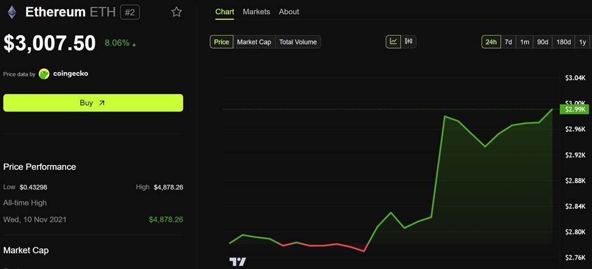This screenshot has height=269, width=592.
Task: Click the $3,007.50 current price
Action: (x=49, y=43)
